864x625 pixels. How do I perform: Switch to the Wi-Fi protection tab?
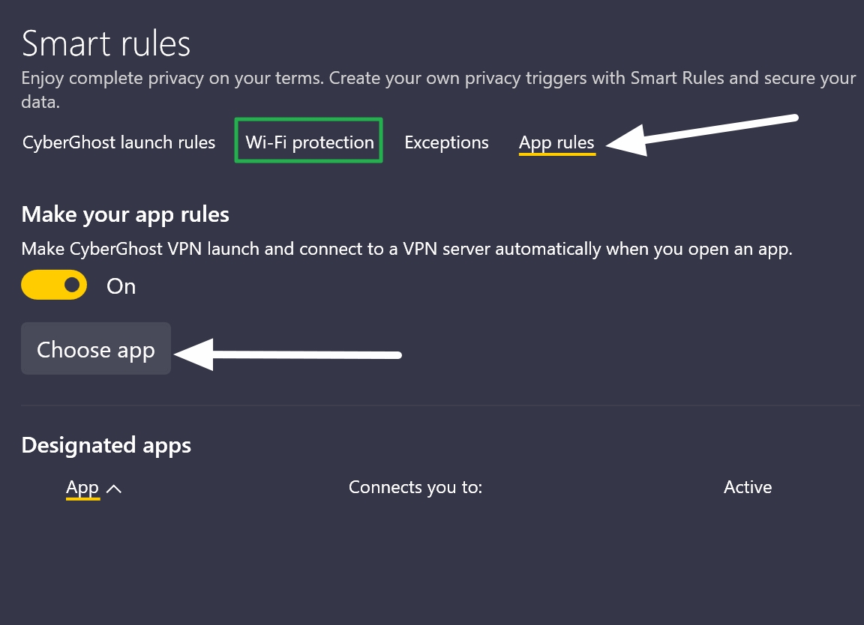click(x=308, y=142)
